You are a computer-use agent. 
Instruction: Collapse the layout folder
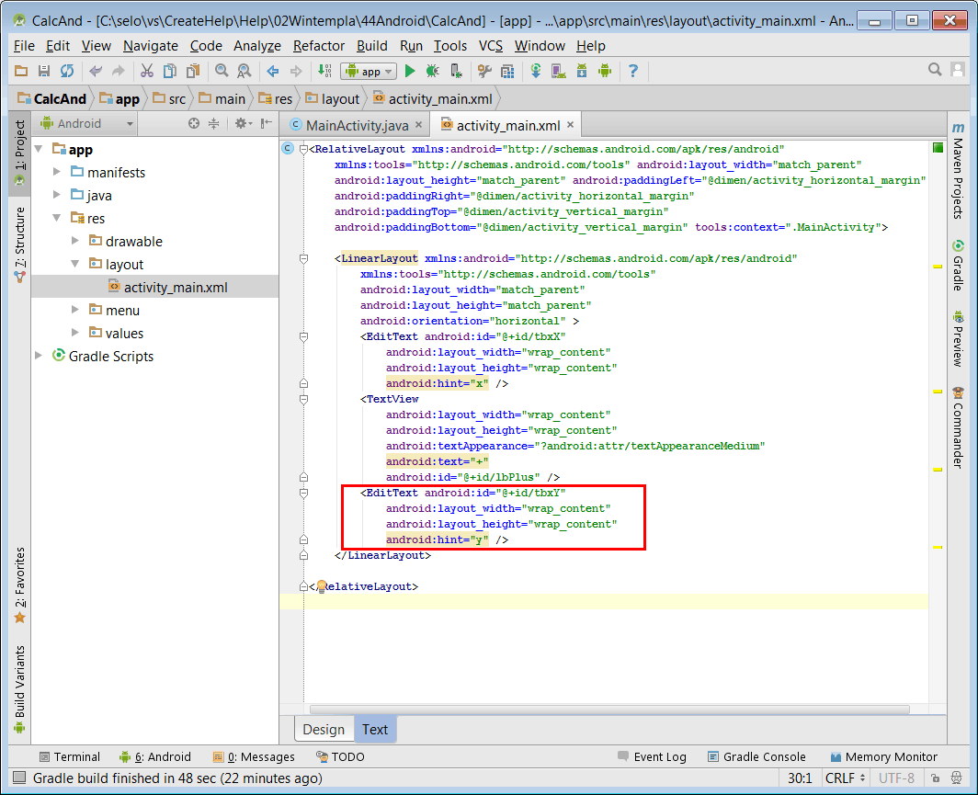[x=74, y=264]
